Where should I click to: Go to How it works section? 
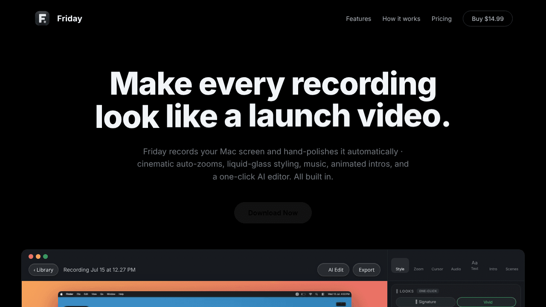pyautogui.click(x=401, y=19)
